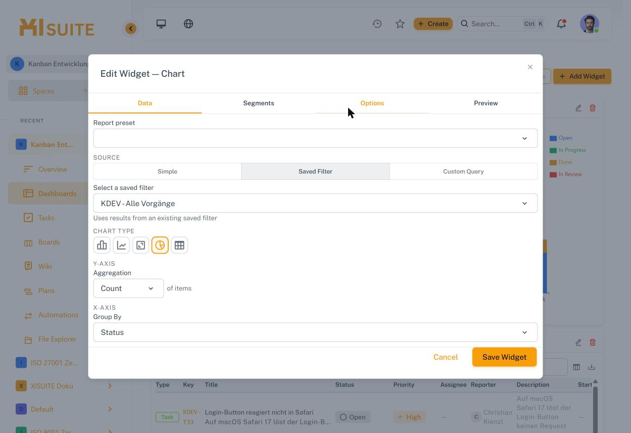Open the user avatar menu
The width and height of the screenshot is (631, 433).
[590, 24]
